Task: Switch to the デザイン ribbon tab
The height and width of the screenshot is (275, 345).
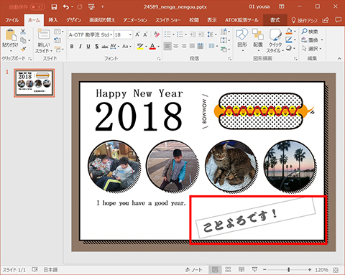Action: click(x=74, y=20)
